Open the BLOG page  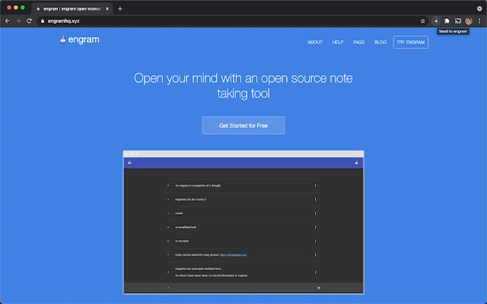click(x=380, y=42)
